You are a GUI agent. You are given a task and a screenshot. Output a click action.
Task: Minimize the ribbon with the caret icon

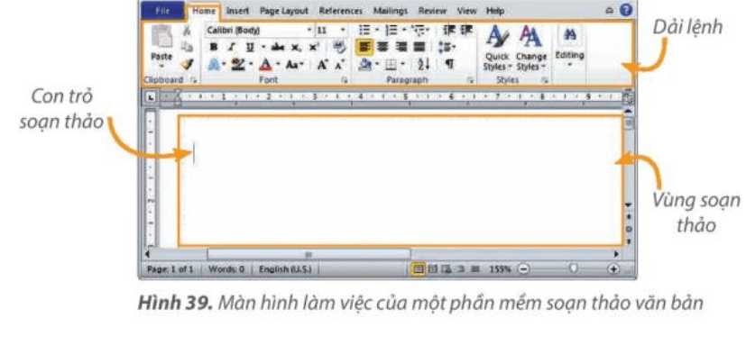click(610, 11)
